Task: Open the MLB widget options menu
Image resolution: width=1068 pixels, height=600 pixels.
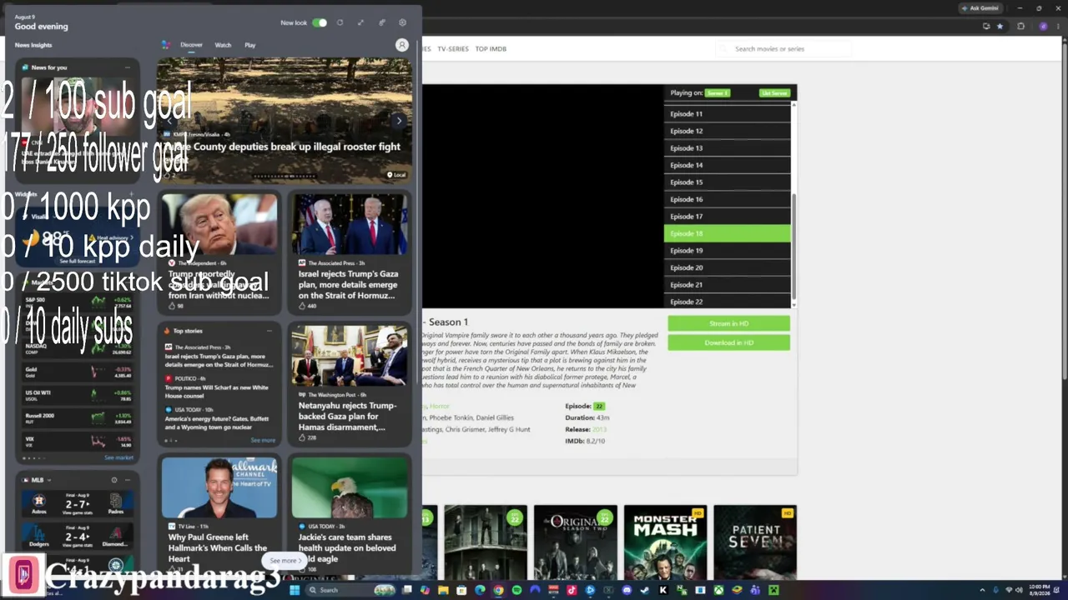Action: click(x=128, y=480)
